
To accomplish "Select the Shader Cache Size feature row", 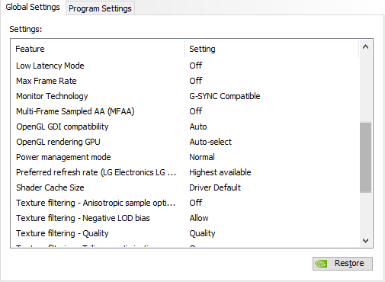I will click(185, 187).
